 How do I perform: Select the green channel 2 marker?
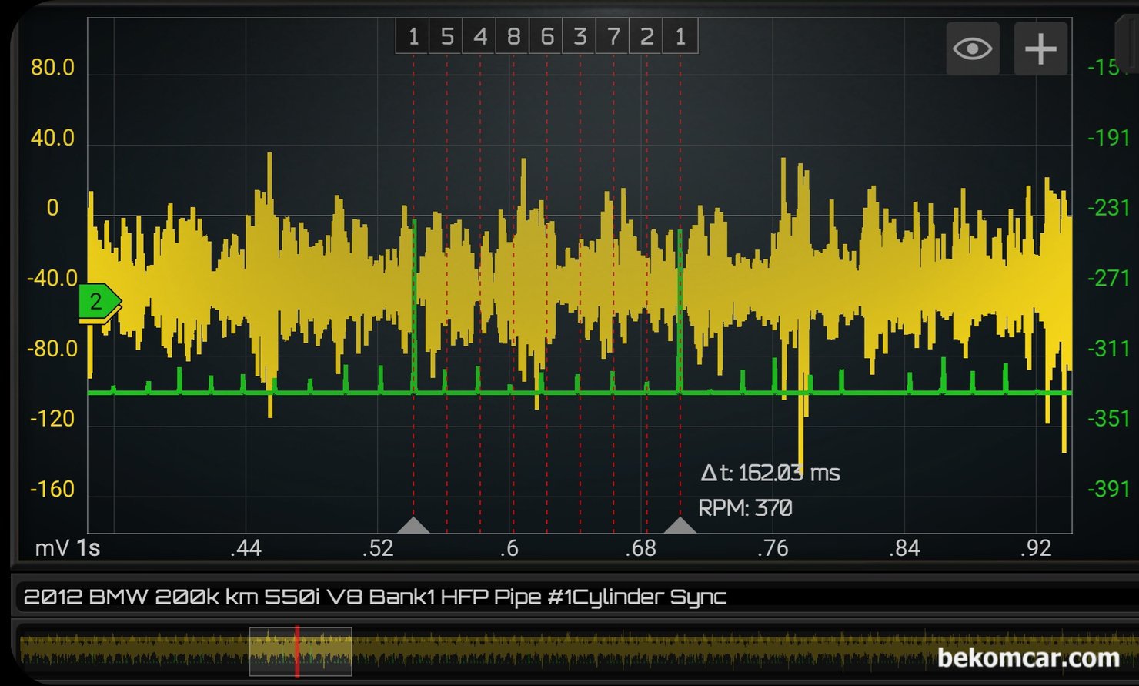[x=98, y=302]
